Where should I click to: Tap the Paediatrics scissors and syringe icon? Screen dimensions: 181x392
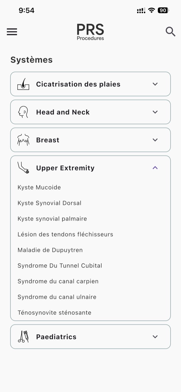[x=23, y=337]
